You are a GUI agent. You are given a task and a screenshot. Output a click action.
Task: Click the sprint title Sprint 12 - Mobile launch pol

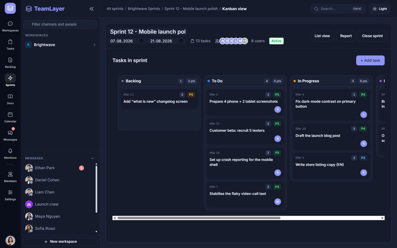click(x=148, y=32)
